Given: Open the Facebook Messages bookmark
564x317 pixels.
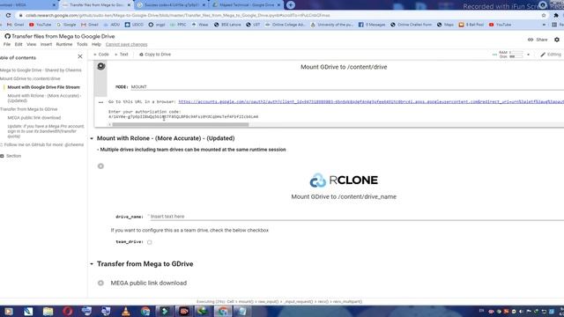Looking at the screenshot, I should coord(372,25).
